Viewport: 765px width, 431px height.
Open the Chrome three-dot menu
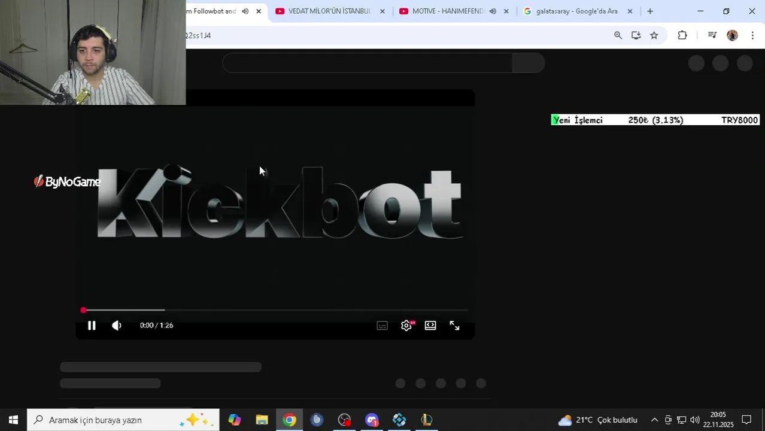(x=752, y=35)
